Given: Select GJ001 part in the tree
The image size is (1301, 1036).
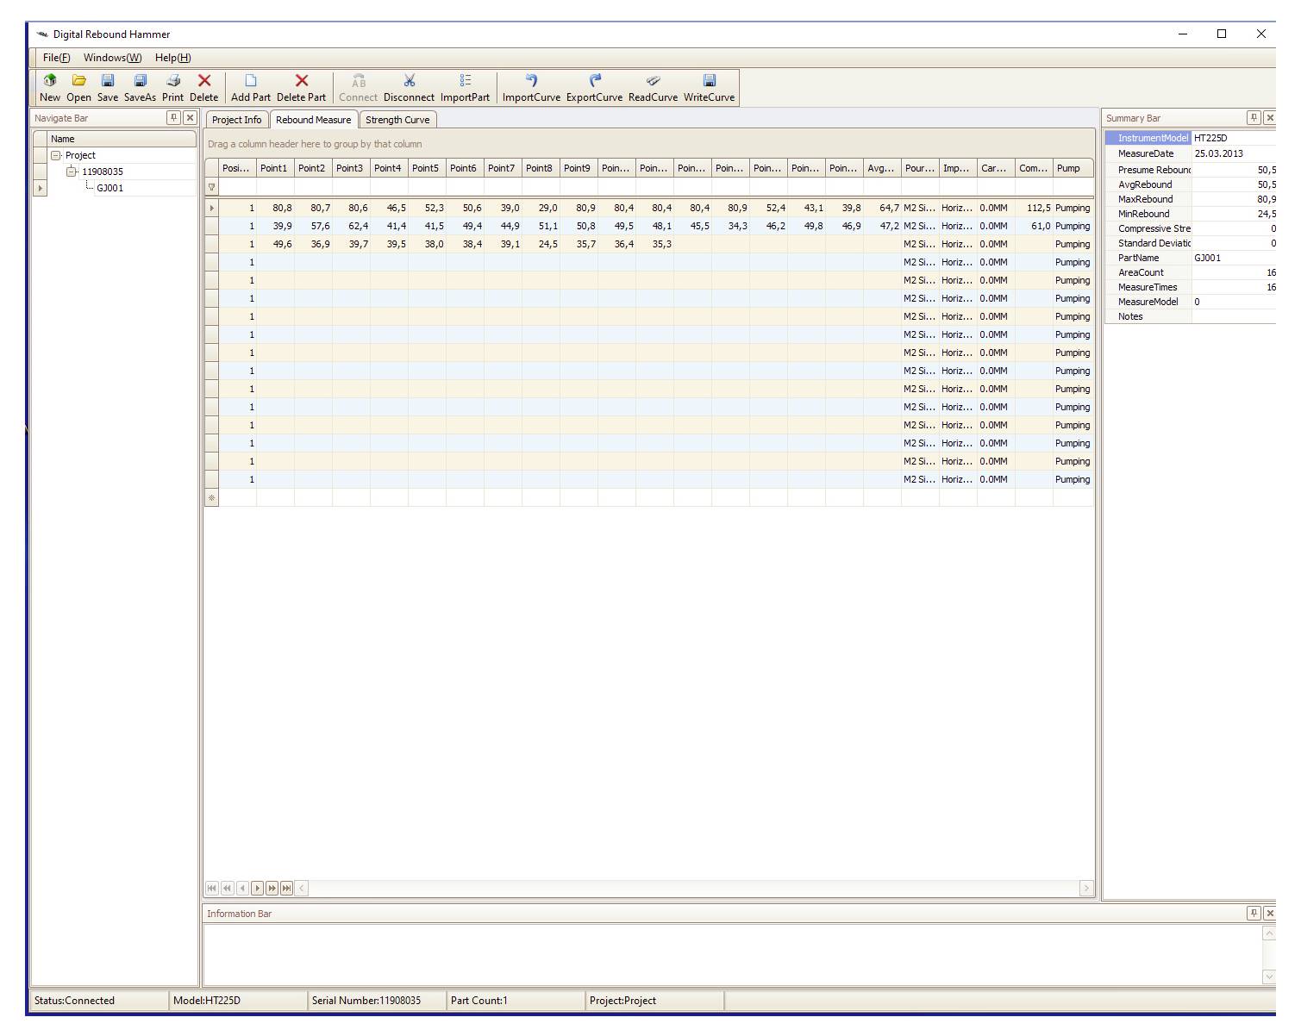Looking at the screenshot, I should click(109, 188).
